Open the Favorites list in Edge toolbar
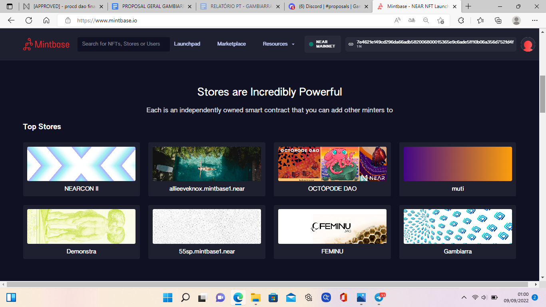Screen dimensions: 546x307 pyautogui.click(x=480, y=20)
